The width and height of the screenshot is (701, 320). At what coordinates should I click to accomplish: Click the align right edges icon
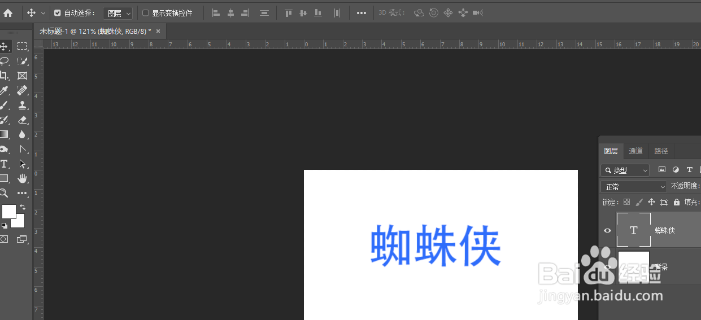tap(245, 13)
